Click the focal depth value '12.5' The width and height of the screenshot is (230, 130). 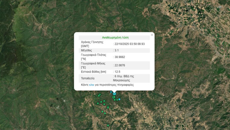(117, 72)
